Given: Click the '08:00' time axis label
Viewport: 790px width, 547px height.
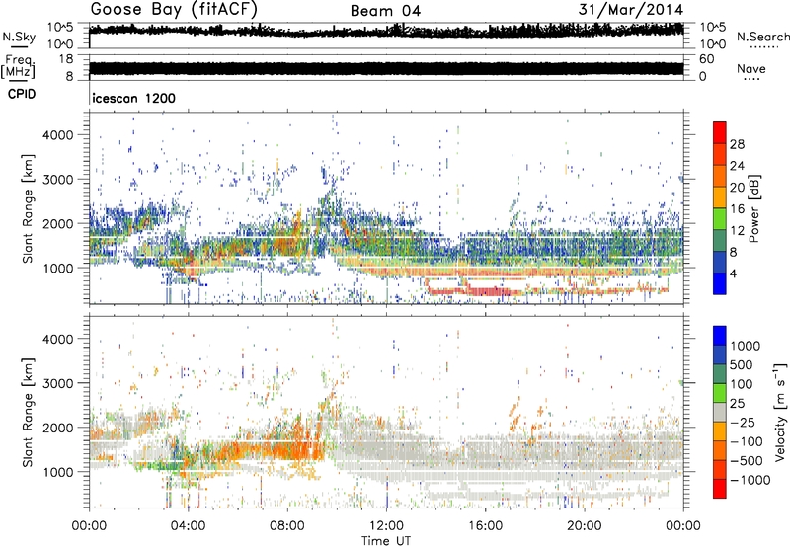Looking at the screenshot, I should pos(287,526).
